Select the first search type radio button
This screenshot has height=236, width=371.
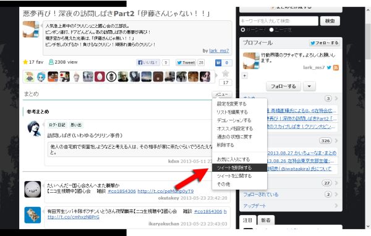point(243,30)
